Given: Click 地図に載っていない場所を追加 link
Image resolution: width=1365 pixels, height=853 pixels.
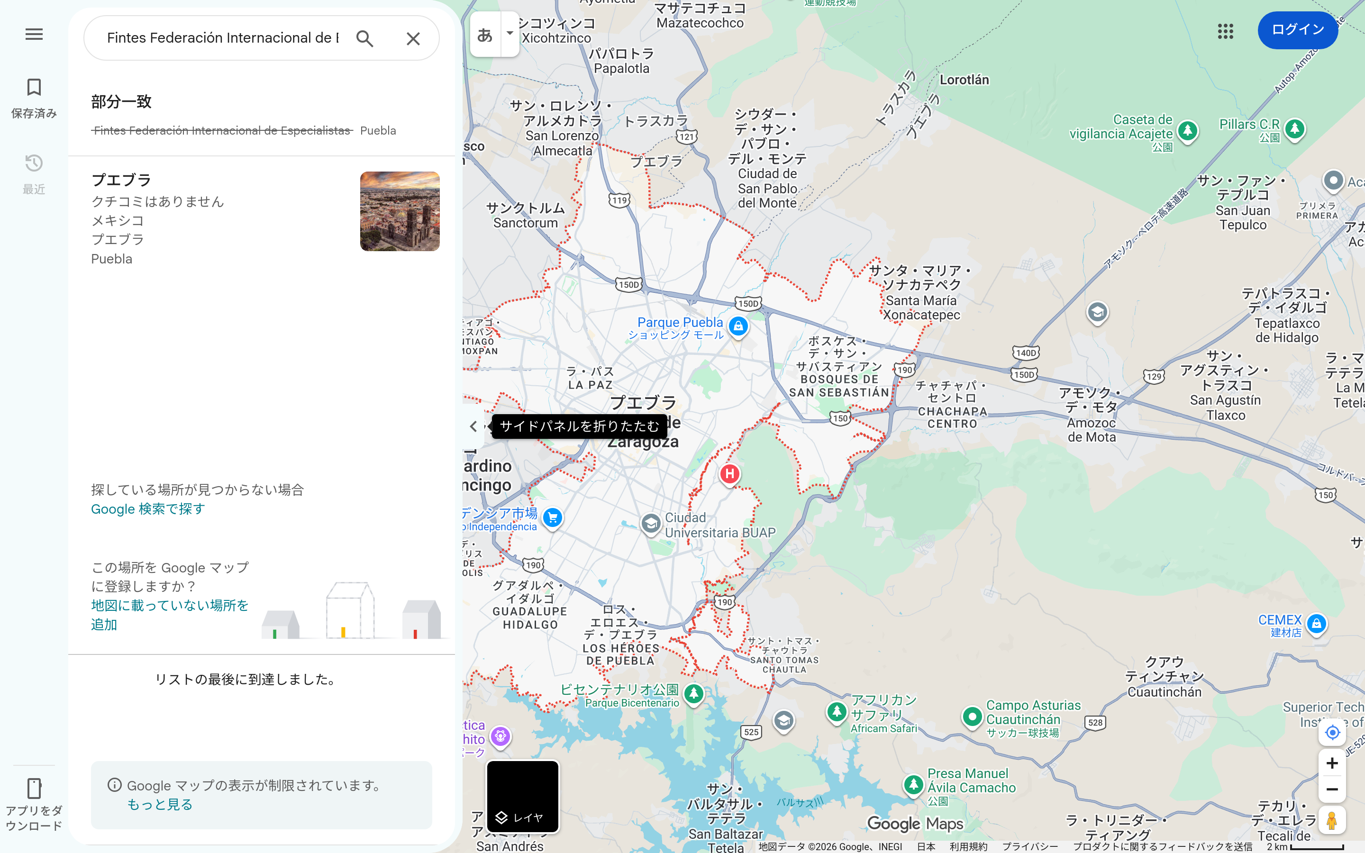Looking at the screenshot, I should coord(170,615).
